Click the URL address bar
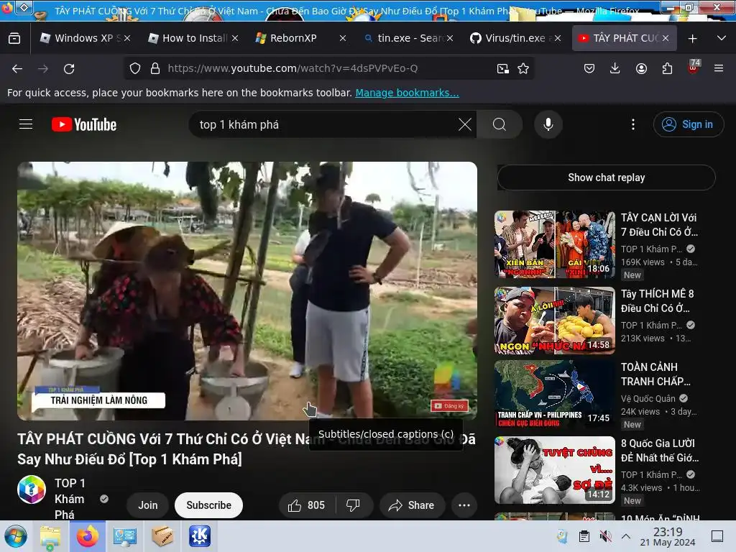 coord(328,68)
